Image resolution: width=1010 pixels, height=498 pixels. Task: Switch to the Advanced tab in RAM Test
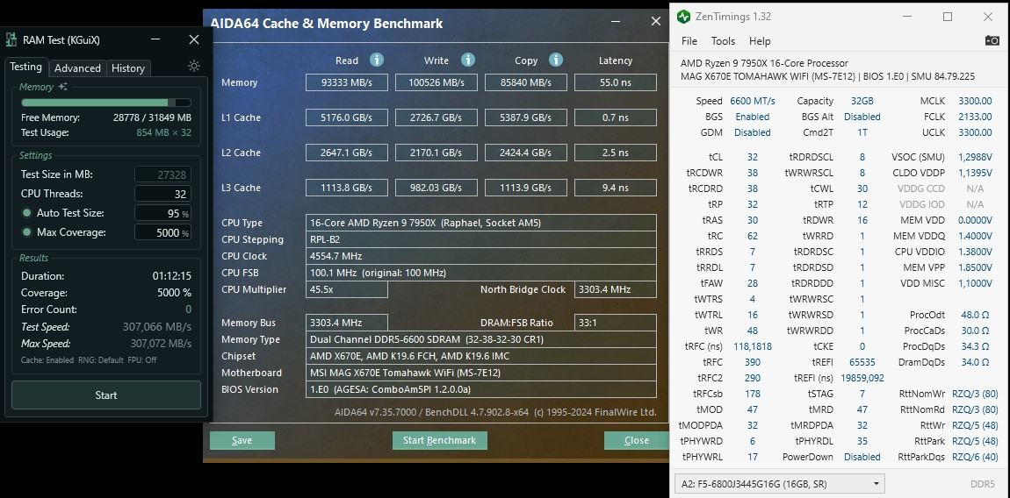[77, 68]
